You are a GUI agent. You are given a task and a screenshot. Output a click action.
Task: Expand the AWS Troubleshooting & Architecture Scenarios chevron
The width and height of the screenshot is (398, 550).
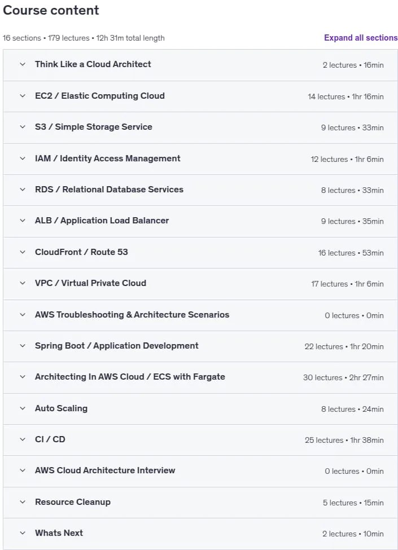tap(23, 315)
